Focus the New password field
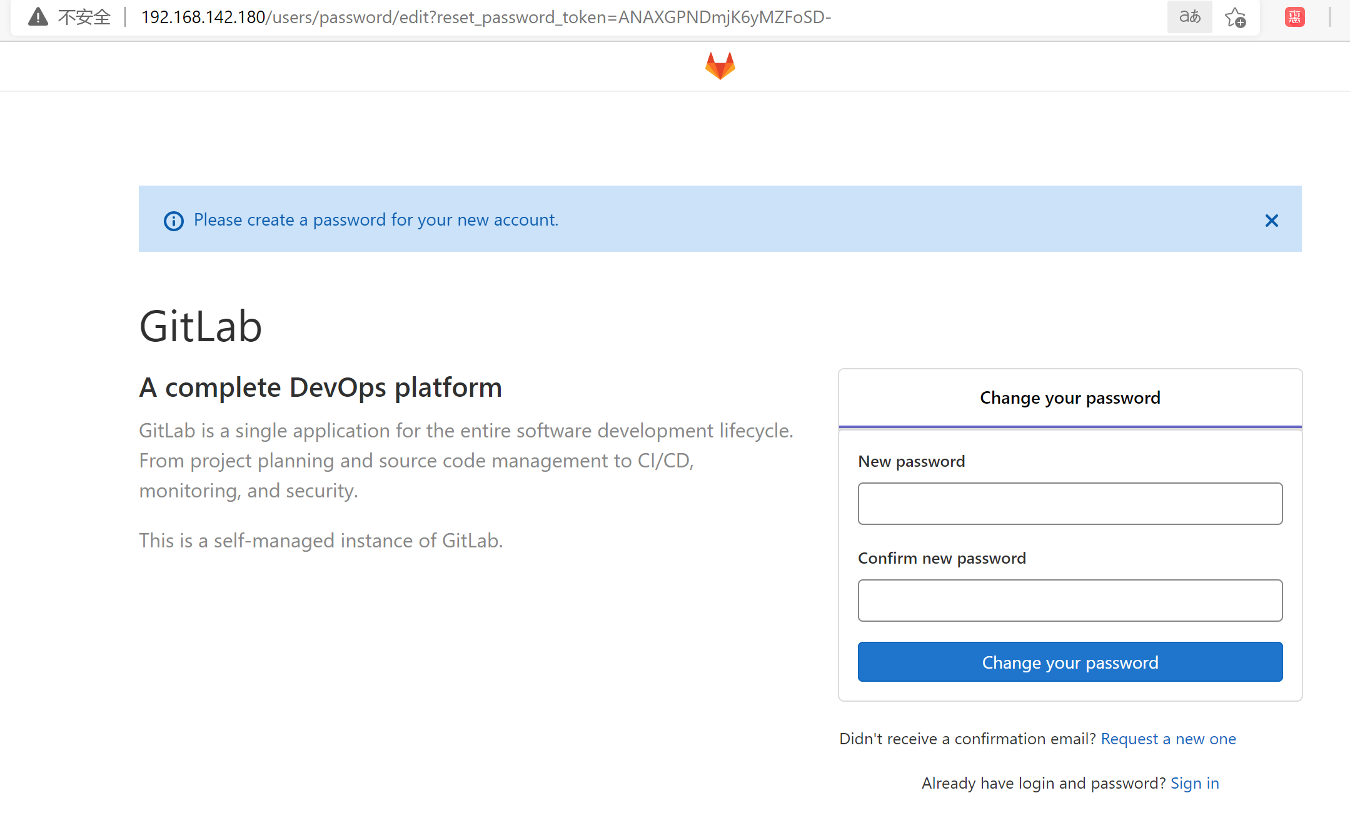 pos(1070,503)
